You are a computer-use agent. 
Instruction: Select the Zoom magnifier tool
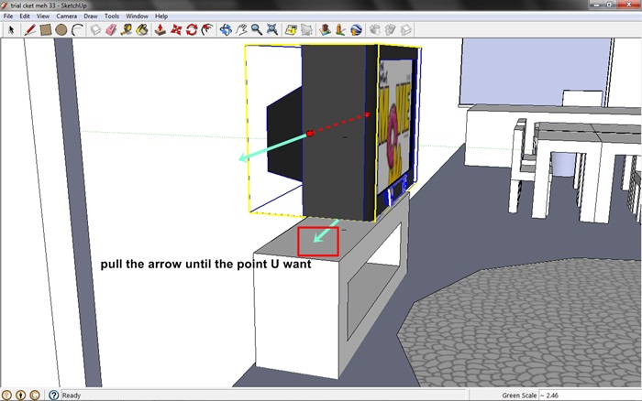point(257,30)
